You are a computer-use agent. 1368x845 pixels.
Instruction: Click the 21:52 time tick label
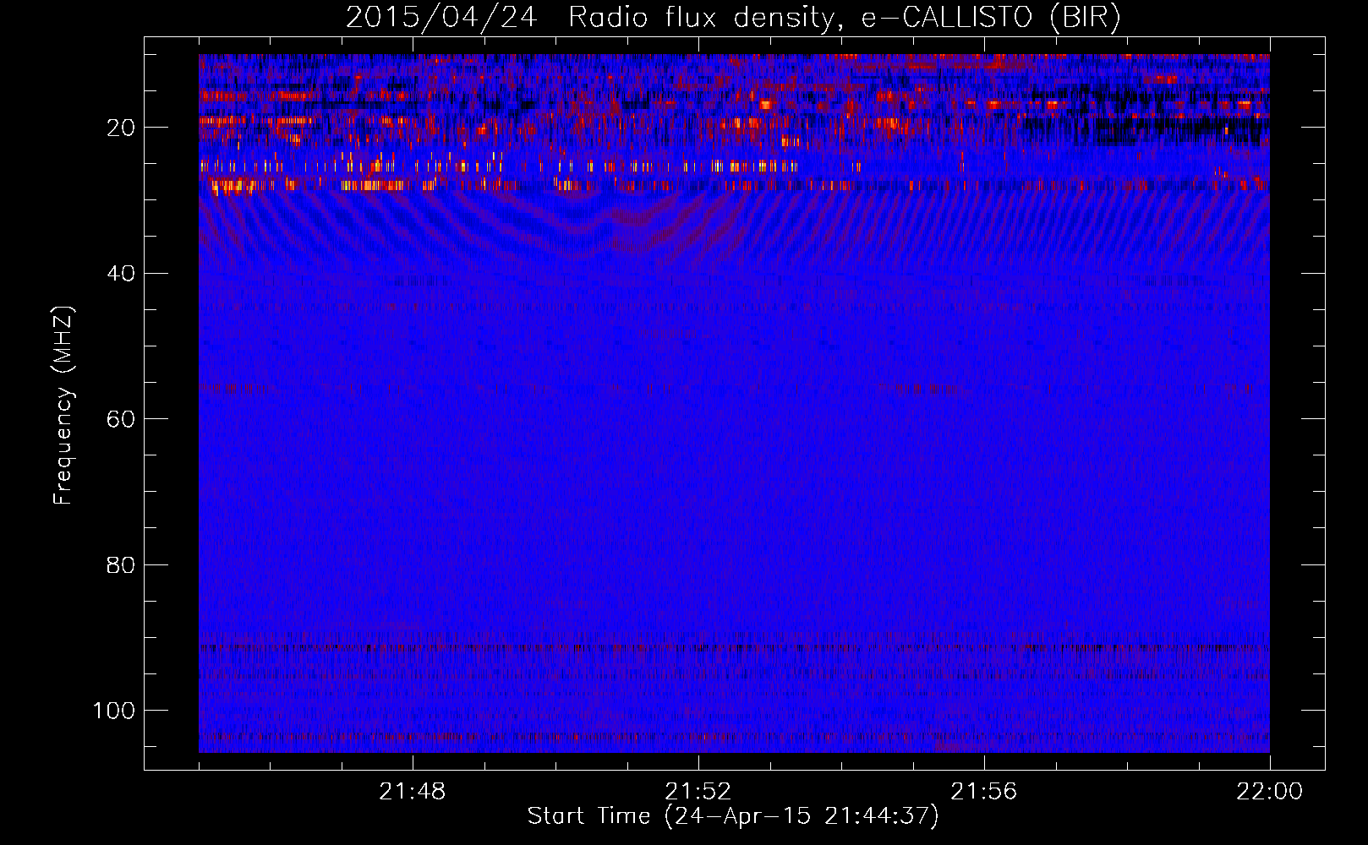tap(698, 792)
